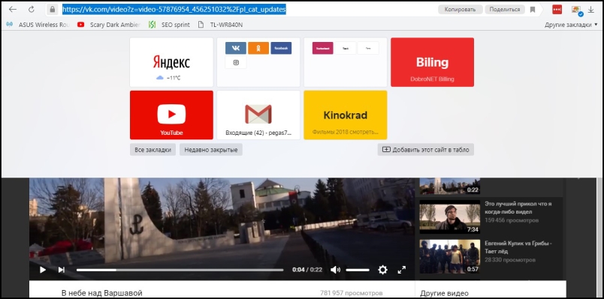Open the Яндекс tile

171,62
